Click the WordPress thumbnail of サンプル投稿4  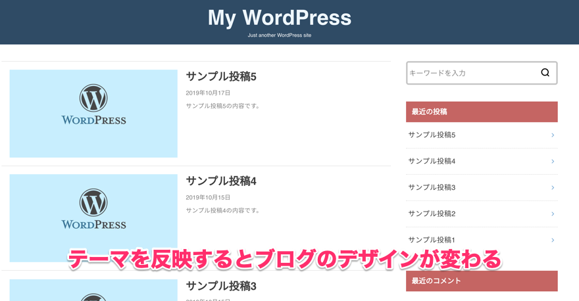(x=93, y=218)
